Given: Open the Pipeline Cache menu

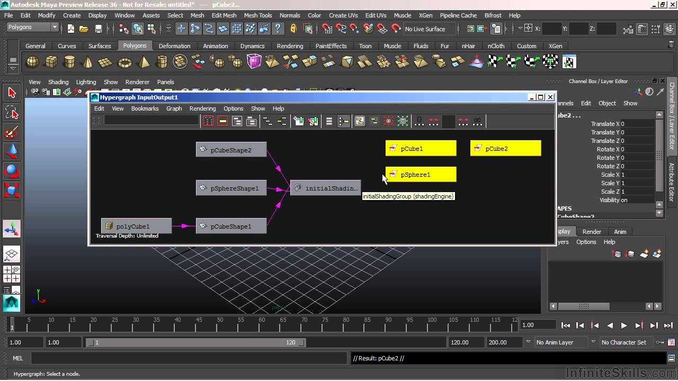Looking at the screenshot, I should pyautogui.click(x=458, y=15).
